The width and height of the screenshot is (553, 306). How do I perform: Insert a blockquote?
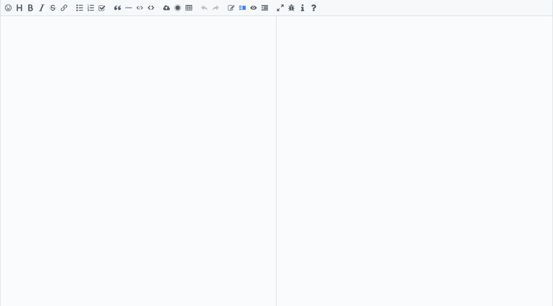coord(117,8)
